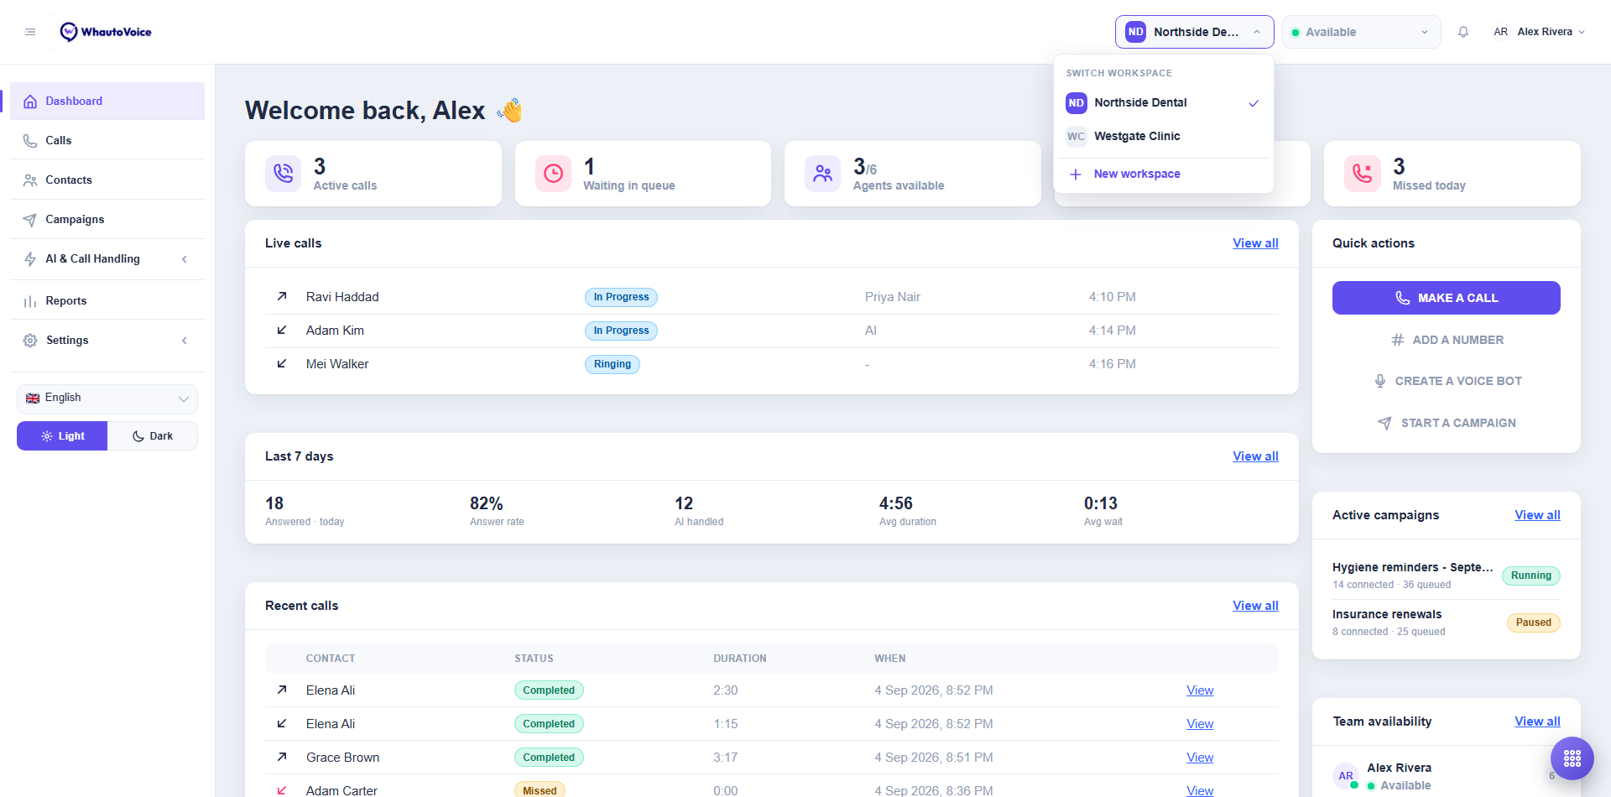Open Reports in sidebar

pyautogui.click(x=107, y=301)
